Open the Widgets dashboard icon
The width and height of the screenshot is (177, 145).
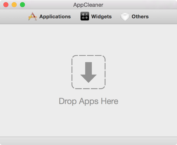pyautogui.click(x=85, y=16)
